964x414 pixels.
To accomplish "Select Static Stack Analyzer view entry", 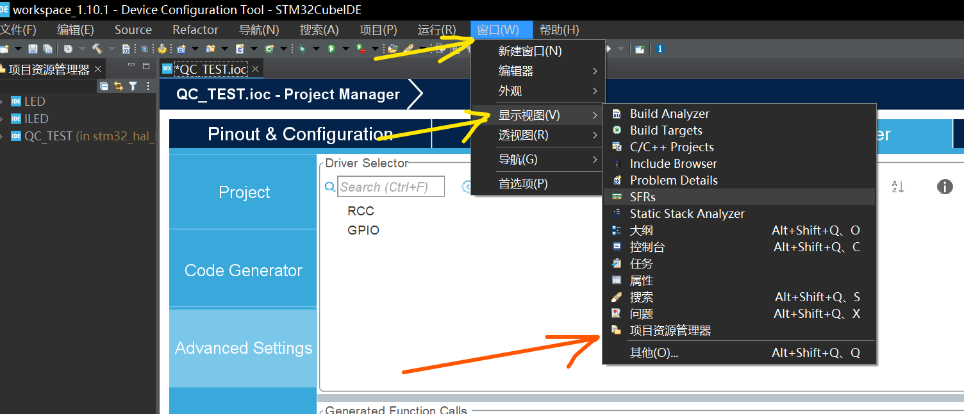I will coord(739,213).
